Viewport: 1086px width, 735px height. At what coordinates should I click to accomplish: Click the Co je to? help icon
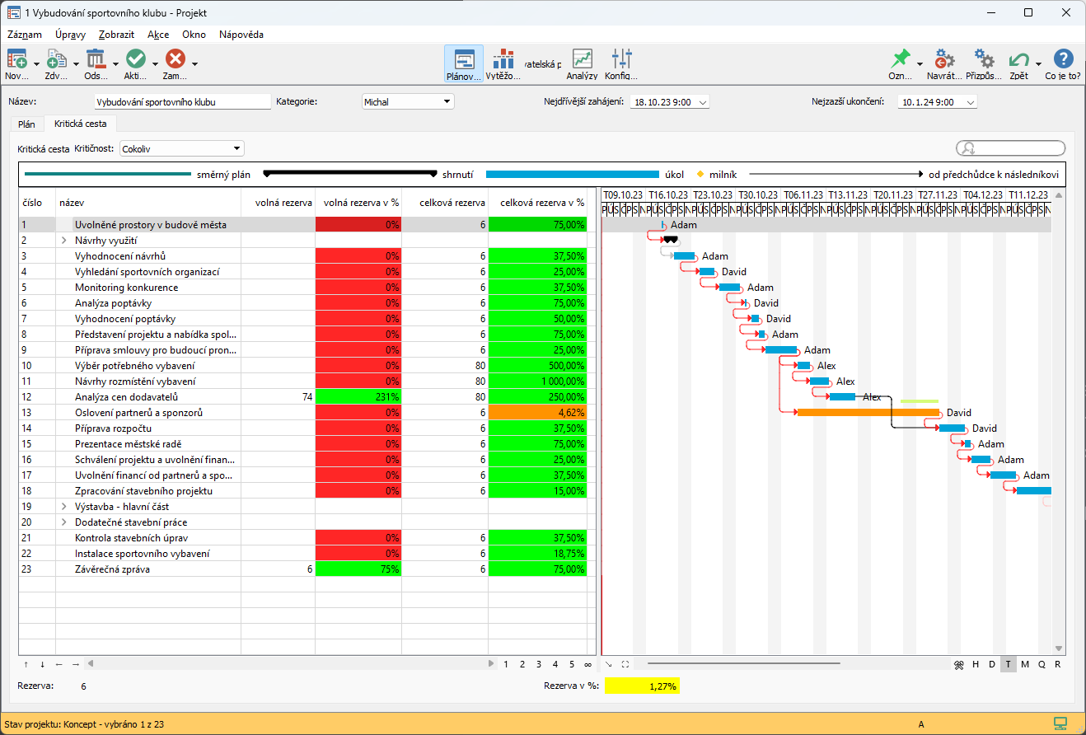pos(1063,60)
